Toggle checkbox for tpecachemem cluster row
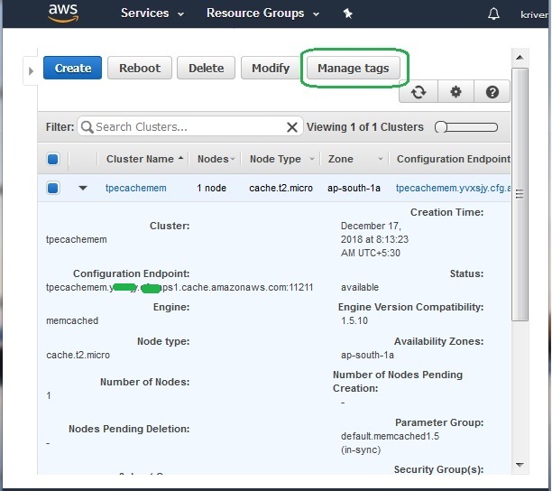The height and width of the screenshot is (491, 552). [52, 188]
